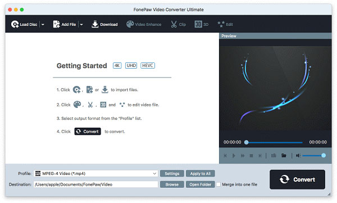Viewport: 337px width, 203px height.
Task: Click the stars edit icon in step 2
Action: (x=122, y=105)
